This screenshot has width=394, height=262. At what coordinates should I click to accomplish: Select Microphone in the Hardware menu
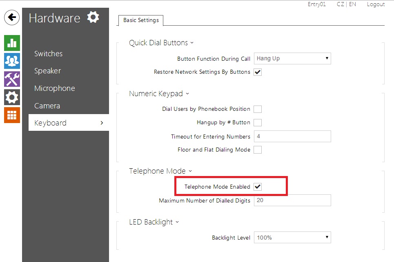(x=54, y=88)
